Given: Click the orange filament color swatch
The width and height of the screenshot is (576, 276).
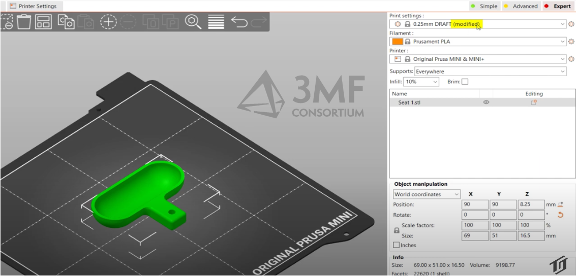Looking at the screenshot, I should click(398, 42).
